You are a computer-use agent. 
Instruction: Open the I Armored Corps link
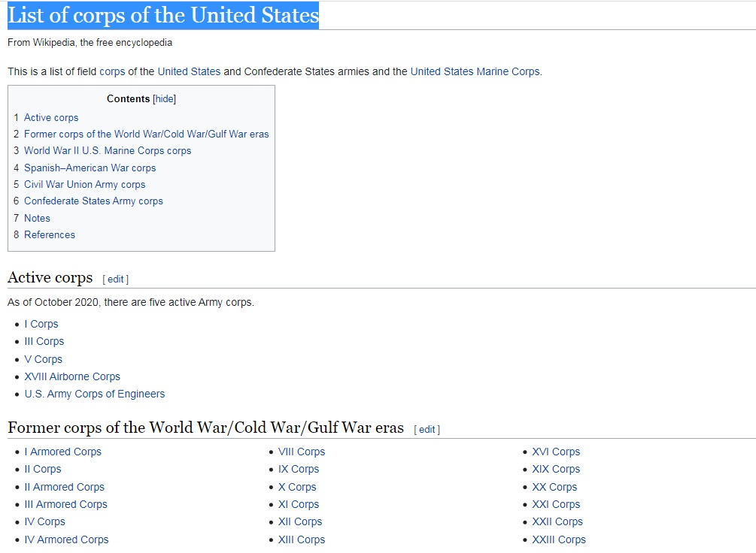pyautogui.click(x=63, y=452)
